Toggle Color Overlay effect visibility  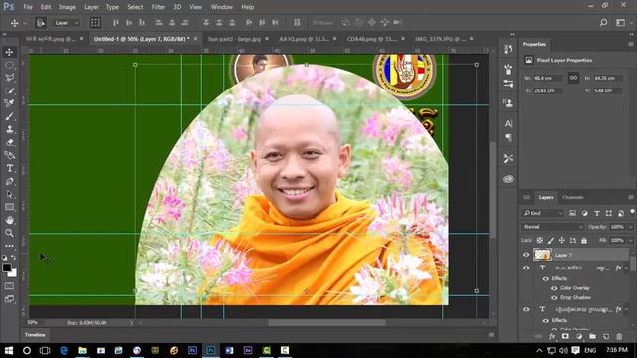tap(554, 288)
